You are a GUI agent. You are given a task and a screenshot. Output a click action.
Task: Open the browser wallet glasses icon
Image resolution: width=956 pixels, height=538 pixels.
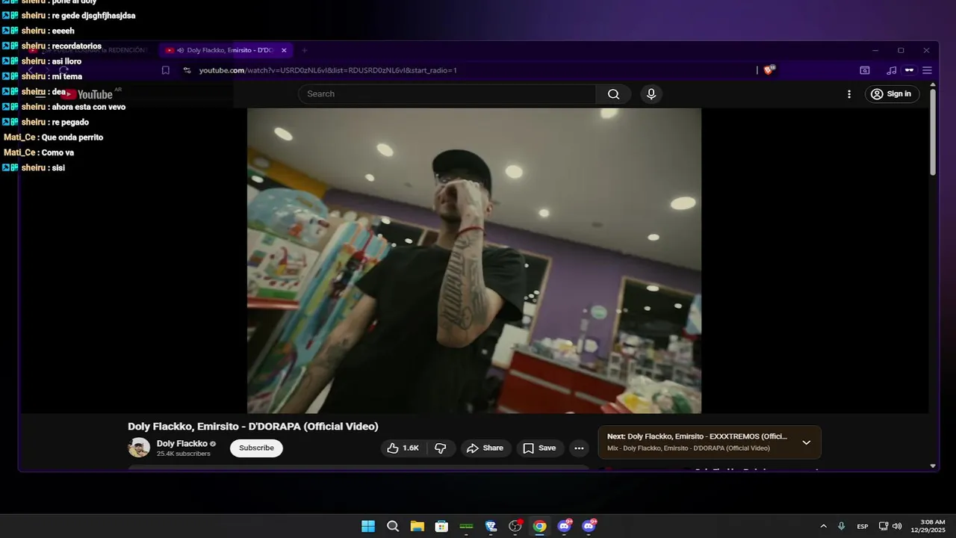click(909, 70)
